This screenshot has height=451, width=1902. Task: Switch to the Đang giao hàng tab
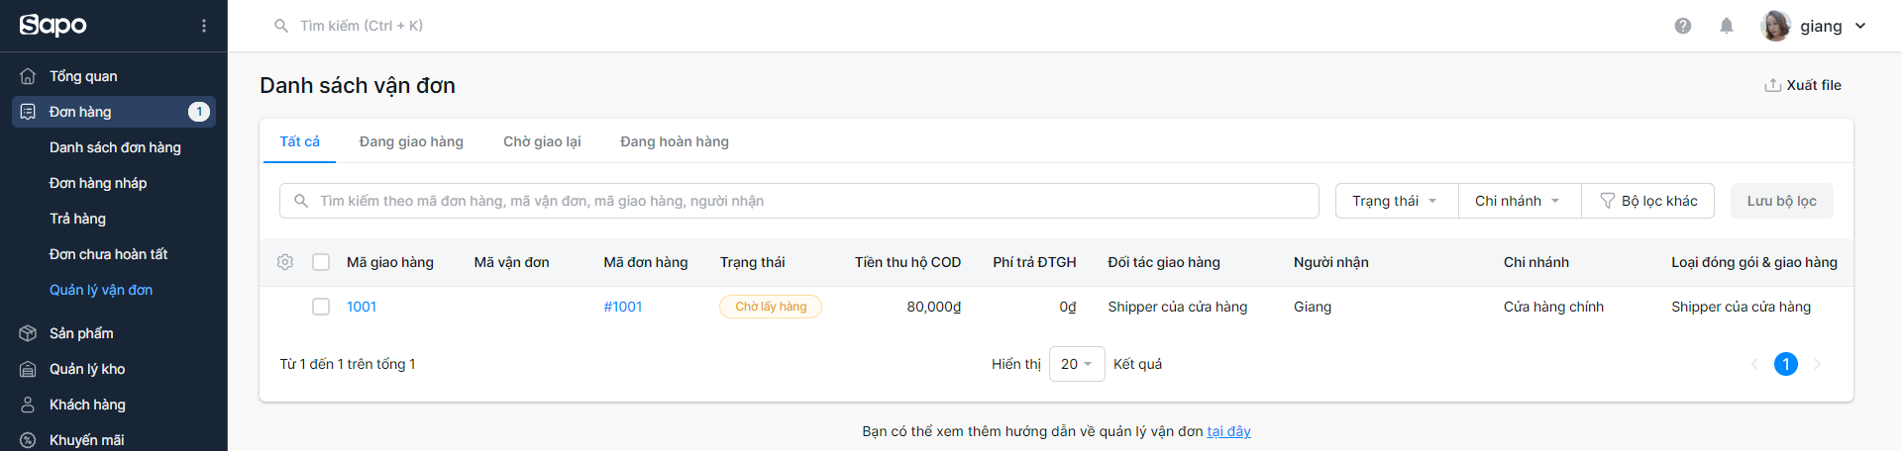click(411, 141)
